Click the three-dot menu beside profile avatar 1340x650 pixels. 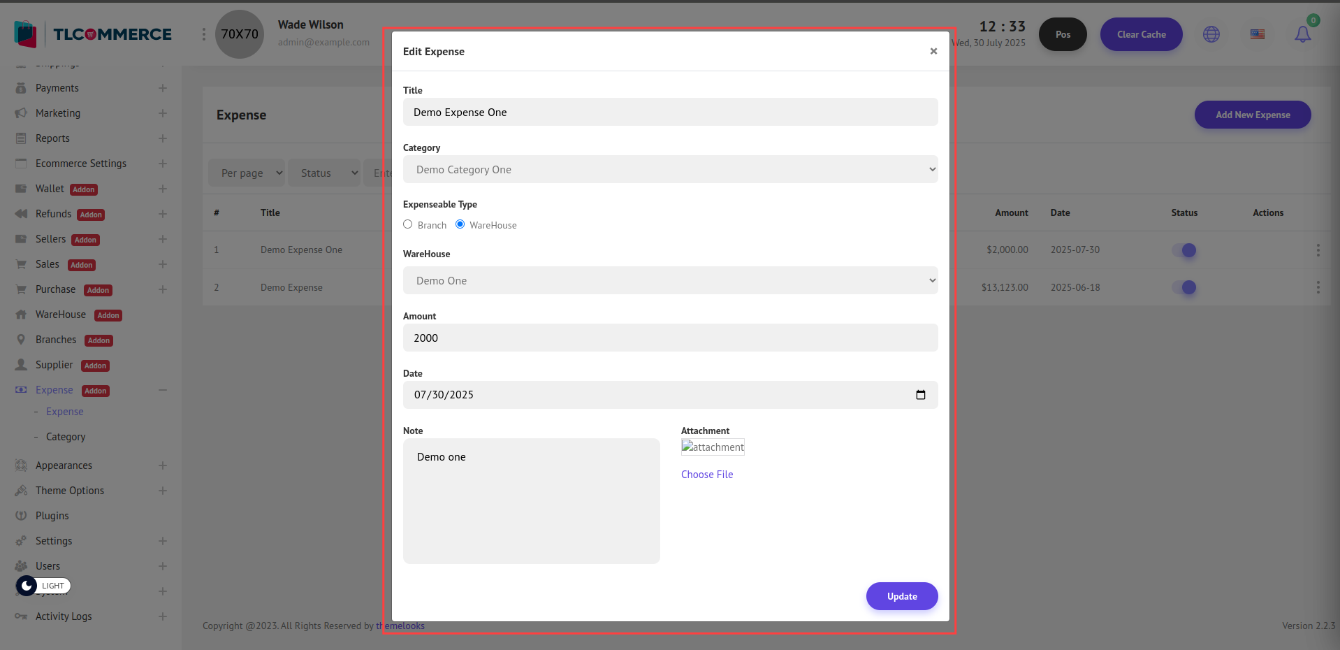[x=204, y=34]
